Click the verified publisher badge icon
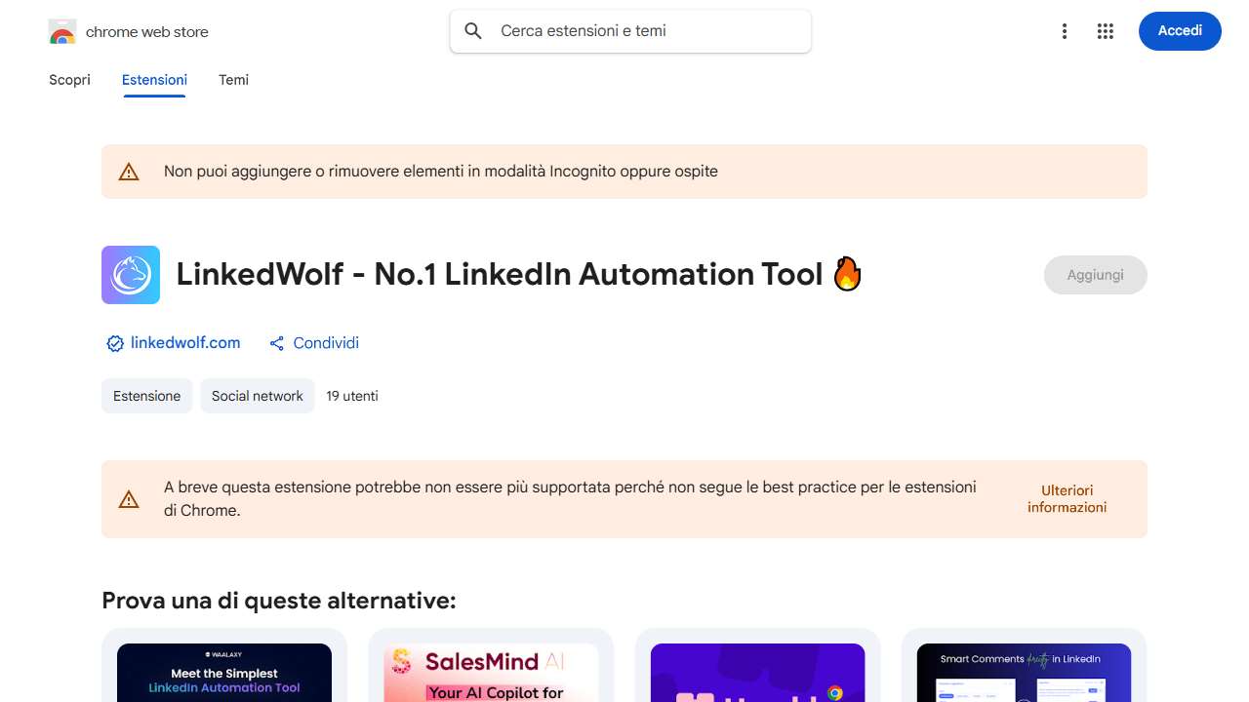Screen dimensions: 1249x702 coord(114,343)
